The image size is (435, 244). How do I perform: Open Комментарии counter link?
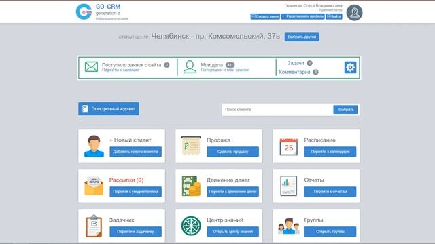294,72
